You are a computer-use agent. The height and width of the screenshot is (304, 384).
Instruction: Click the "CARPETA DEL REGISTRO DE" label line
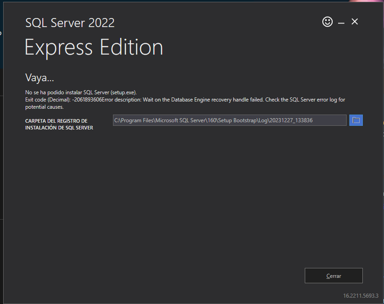pyautogui.click(x=56, y=121)
